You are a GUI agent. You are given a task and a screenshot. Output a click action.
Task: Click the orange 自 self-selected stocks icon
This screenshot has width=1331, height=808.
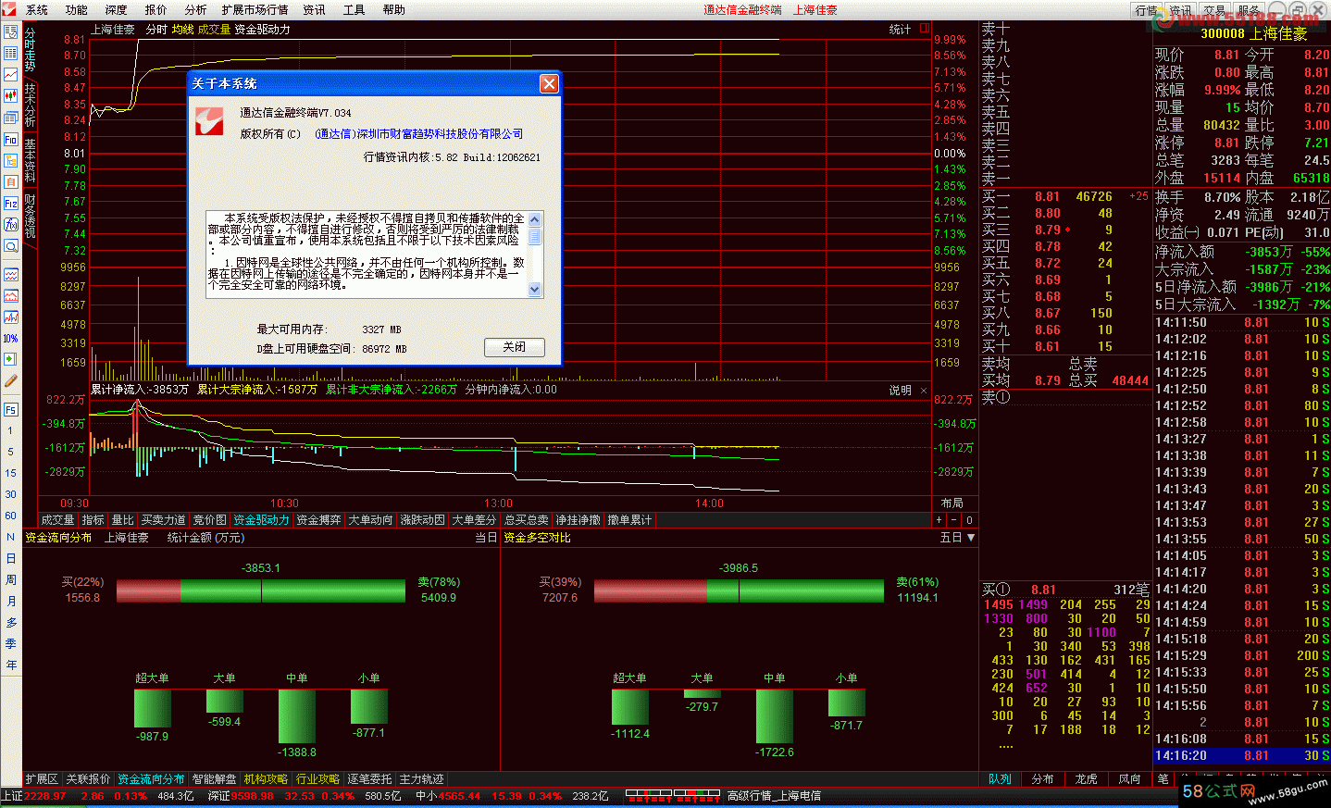11,182
